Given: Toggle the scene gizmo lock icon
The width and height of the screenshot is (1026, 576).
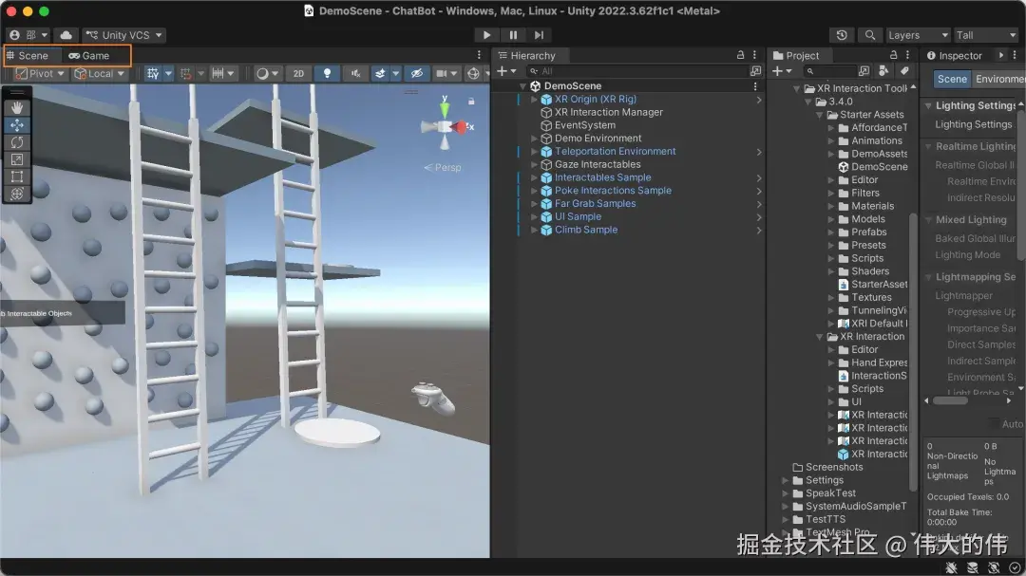Looking at the screenshot, I should 471,102.
